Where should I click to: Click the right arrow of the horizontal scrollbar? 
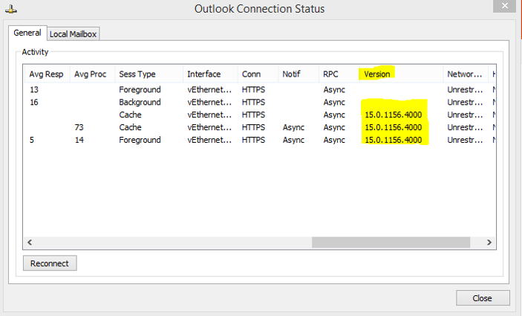tap(489, 242)
